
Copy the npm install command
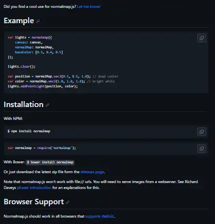point(202,132)
